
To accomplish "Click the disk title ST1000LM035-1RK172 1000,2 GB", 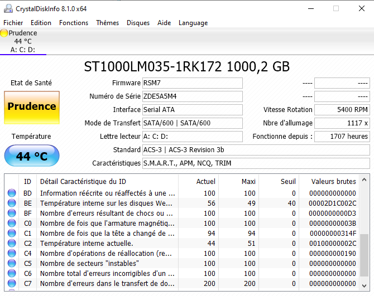I will [x=187, y=67].
